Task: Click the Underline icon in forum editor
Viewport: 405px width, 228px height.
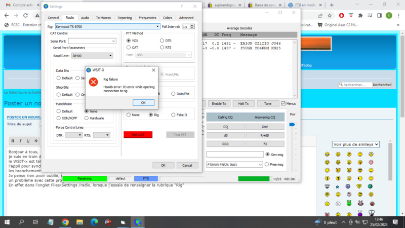Action: 28,141
